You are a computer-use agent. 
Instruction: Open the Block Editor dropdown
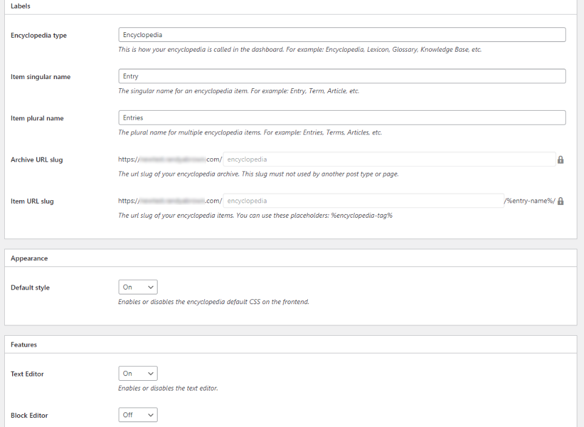137,415
